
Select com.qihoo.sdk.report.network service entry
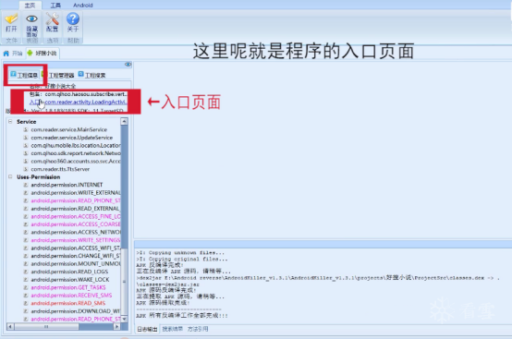76,153
